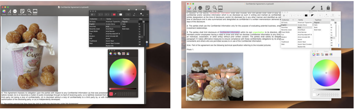Viewport: 355px width, 110px height.
Task: Add collection with plus button in dark Fonts panel
Action: [101, 19]
